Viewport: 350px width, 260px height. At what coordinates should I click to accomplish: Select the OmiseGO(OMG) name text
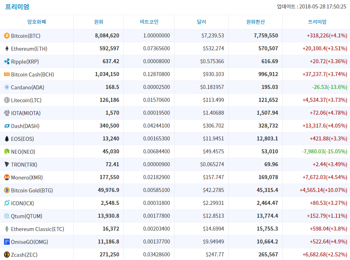pyautogui.click(x=30, y=242)
